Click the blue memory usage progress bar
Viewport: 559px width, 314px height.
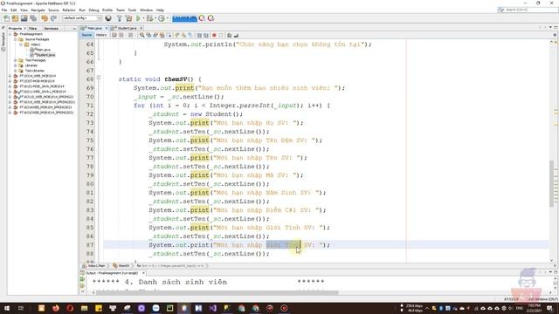(184, 18)
